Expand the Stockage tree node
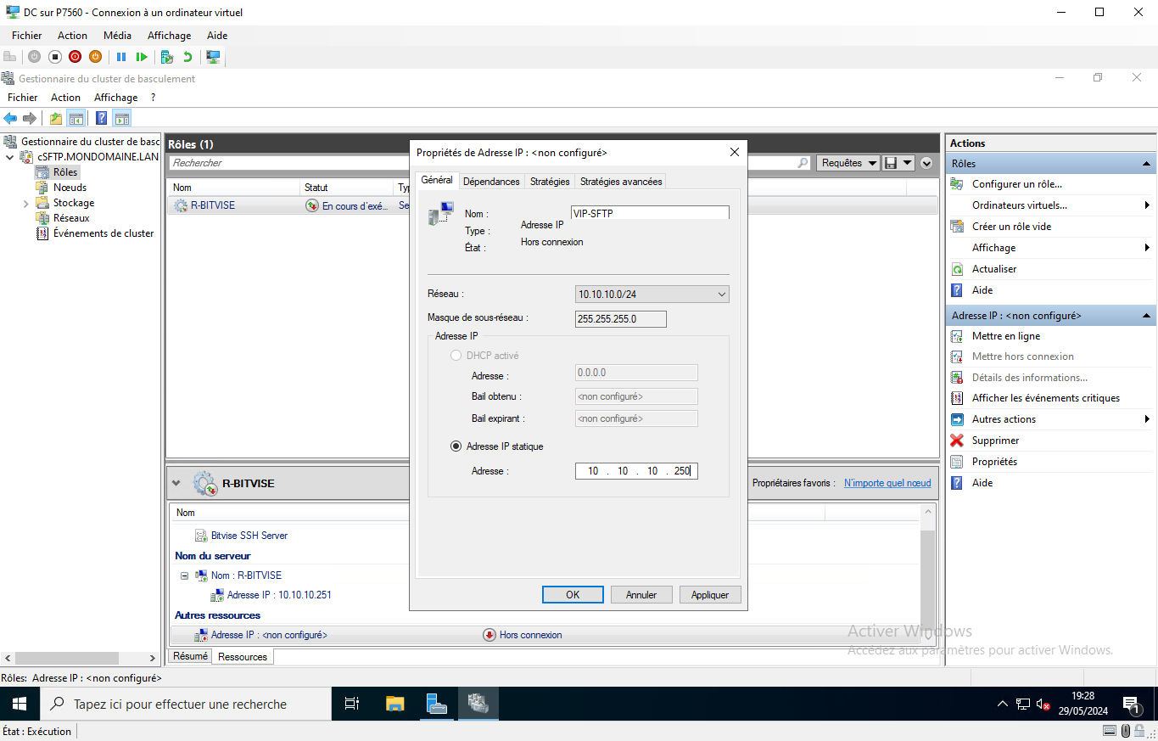Image resolution: width=1158 pixels, height=741 pixels. 25,204
